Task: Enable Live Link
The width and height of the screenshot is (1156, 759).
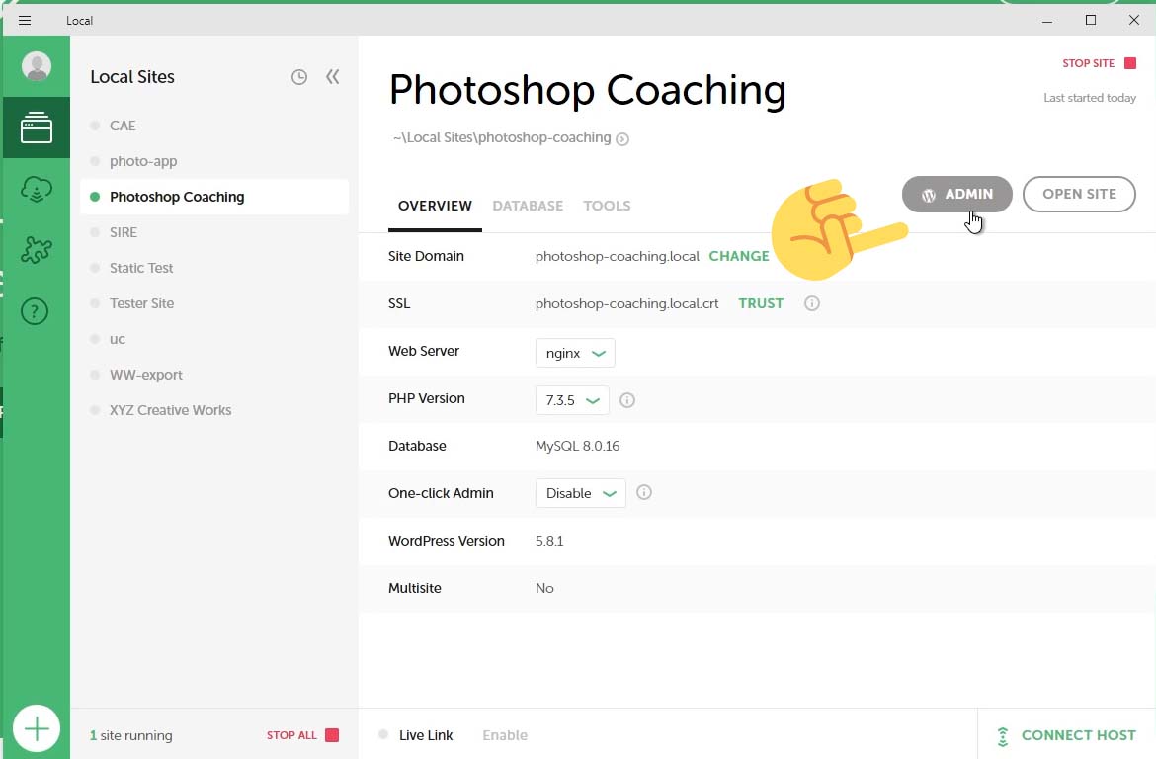Action: [x=505, y=735]
